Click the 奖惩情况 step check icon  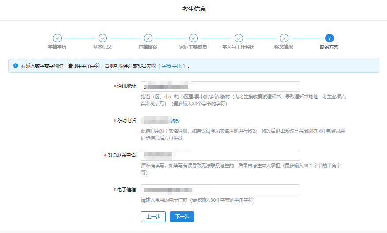284,38
